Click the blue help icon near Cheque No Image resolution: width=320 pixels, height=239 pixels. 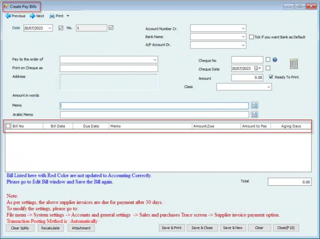click(275, 60)
